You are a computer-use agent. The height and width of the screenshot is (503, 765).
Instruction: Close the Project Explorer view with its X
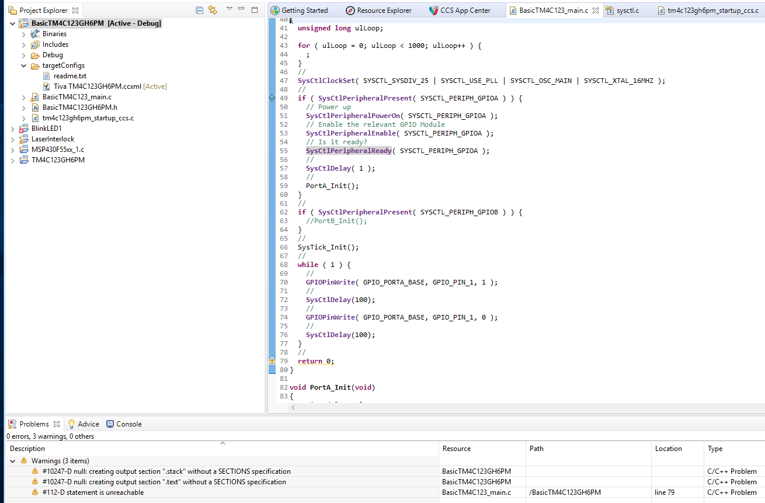(75, 11)
